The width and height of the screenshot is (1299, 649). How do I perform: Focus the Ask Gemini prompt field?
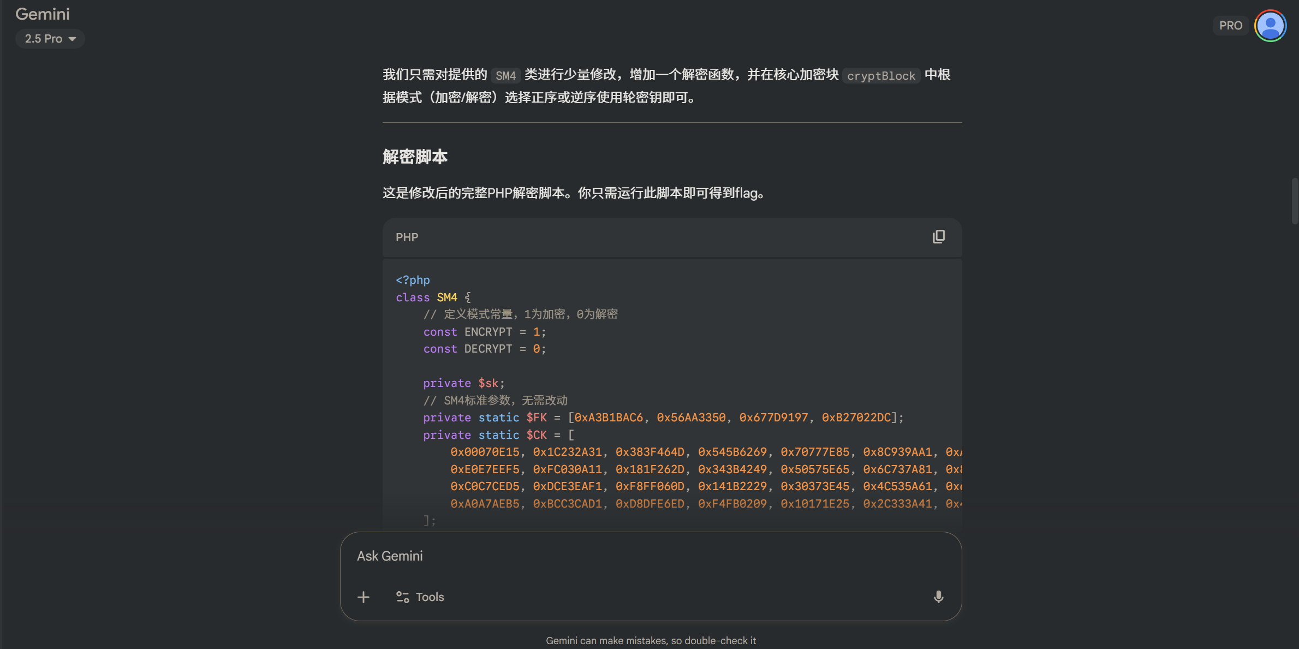coord(628,556)
